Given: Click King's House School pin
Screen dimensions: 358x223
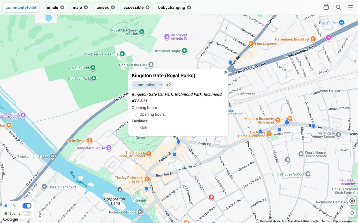Looking at the screenshot, I should [308, 174].
